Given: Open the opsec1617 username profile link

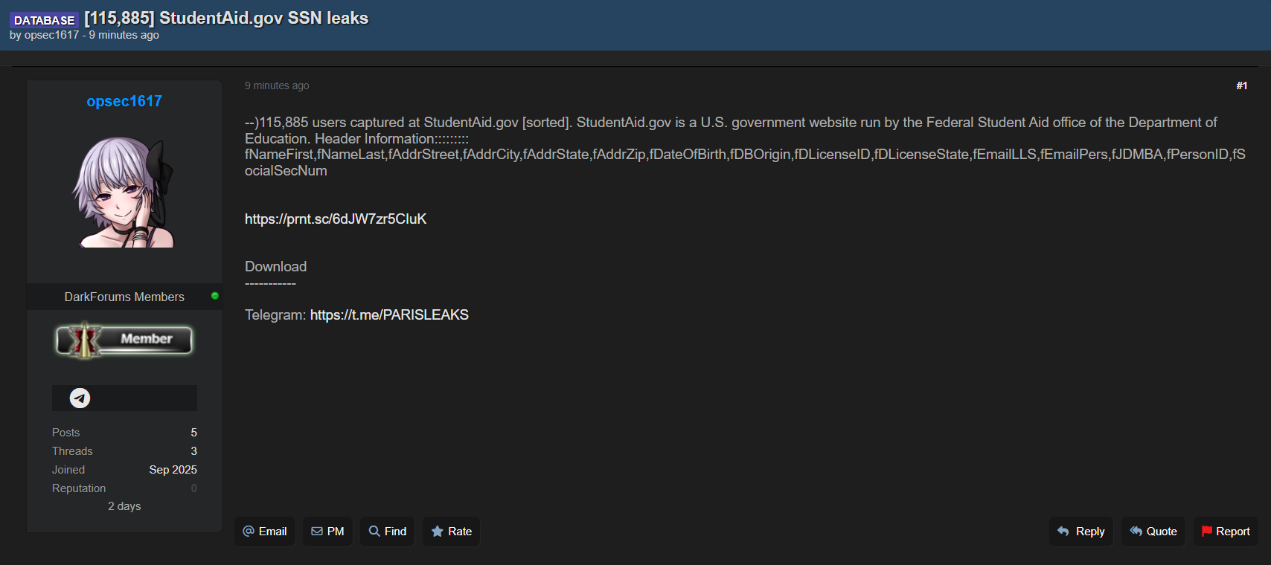Looking at the screenshot, I should click(124, 101).
